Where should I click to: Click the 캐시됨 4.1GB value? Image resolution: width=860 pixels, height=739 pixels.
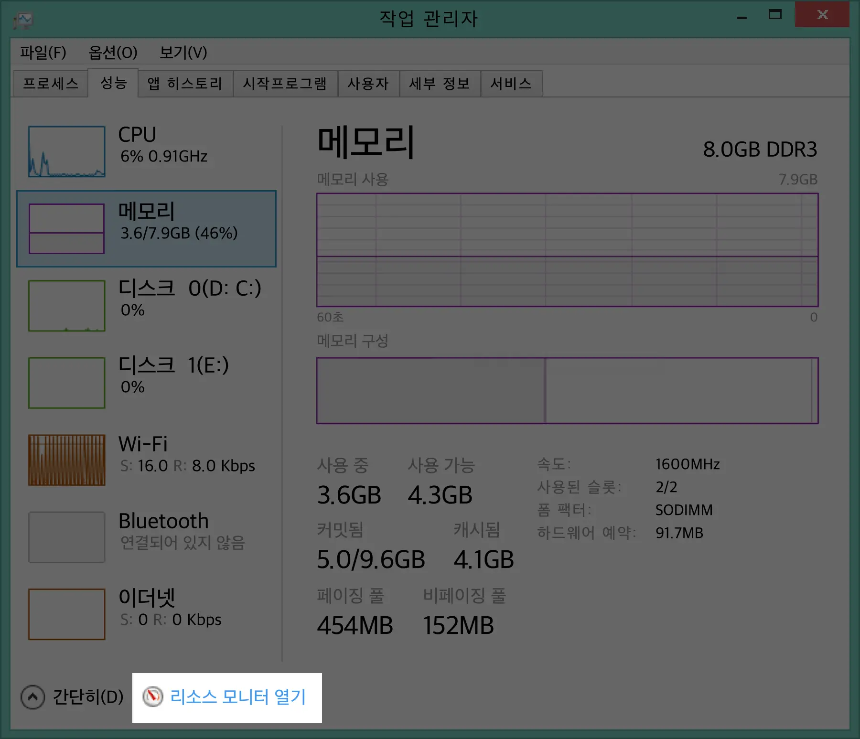pyautogui.click(x=484, y=560)
